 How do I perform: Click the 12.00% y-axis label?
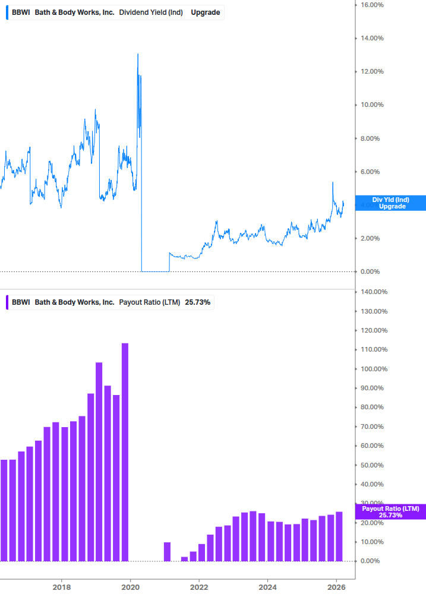[x=372, y=71]
